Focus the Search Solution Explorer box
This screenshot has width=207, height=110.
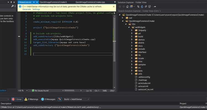click(162, 11)
